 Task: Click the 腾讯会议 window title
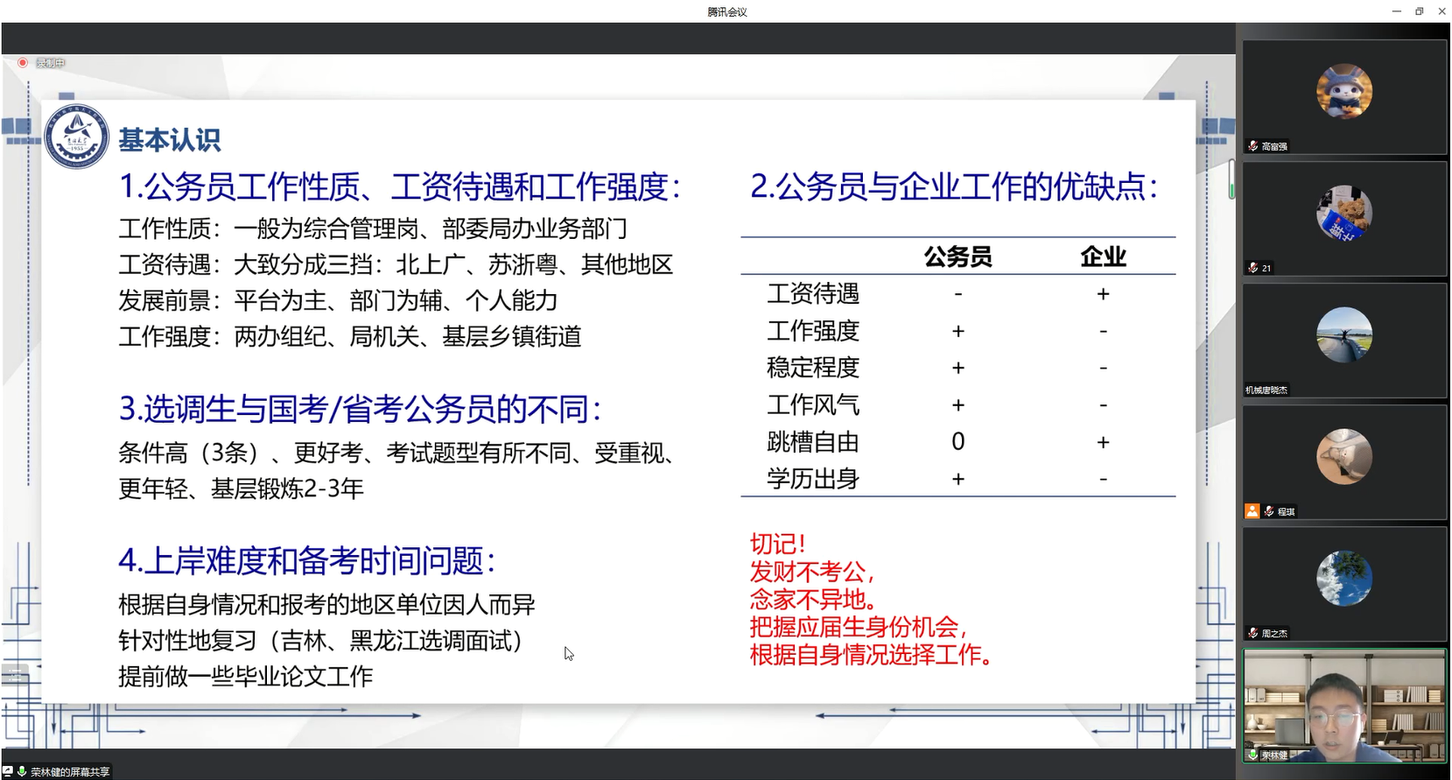pos(726,11)
